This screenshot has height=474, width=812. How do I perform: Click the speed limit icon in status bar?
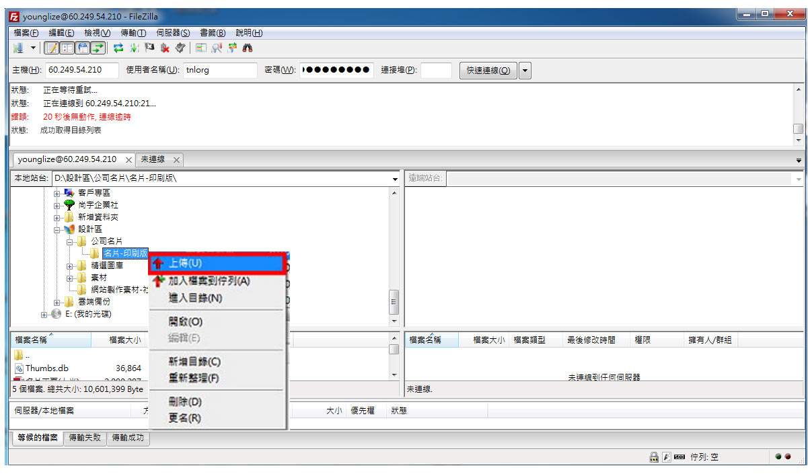click(x=679, y=457)
